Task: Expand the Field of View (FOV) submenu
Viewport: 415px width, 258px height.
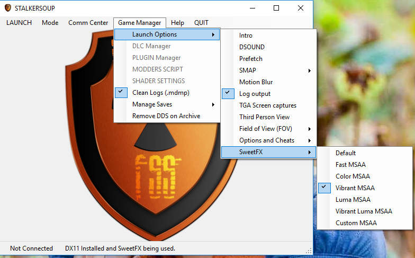Action: (x=269, y=129)
